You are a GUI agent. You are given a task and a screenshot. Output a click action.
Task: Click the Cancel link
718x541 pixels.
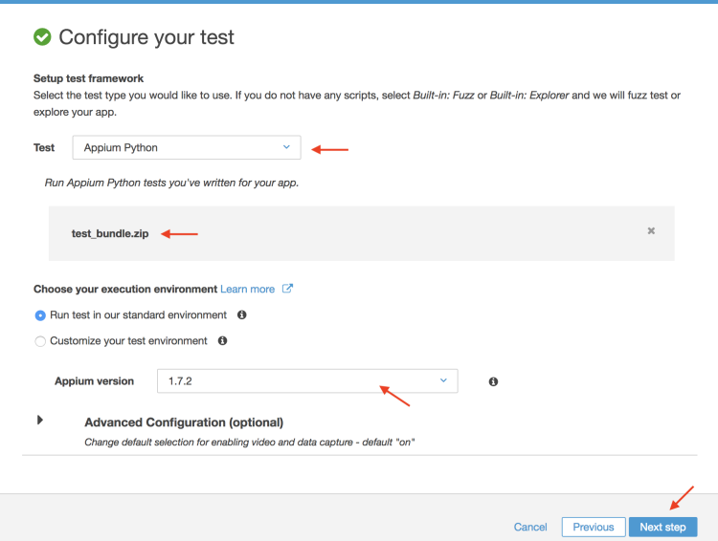click(530, 527)
